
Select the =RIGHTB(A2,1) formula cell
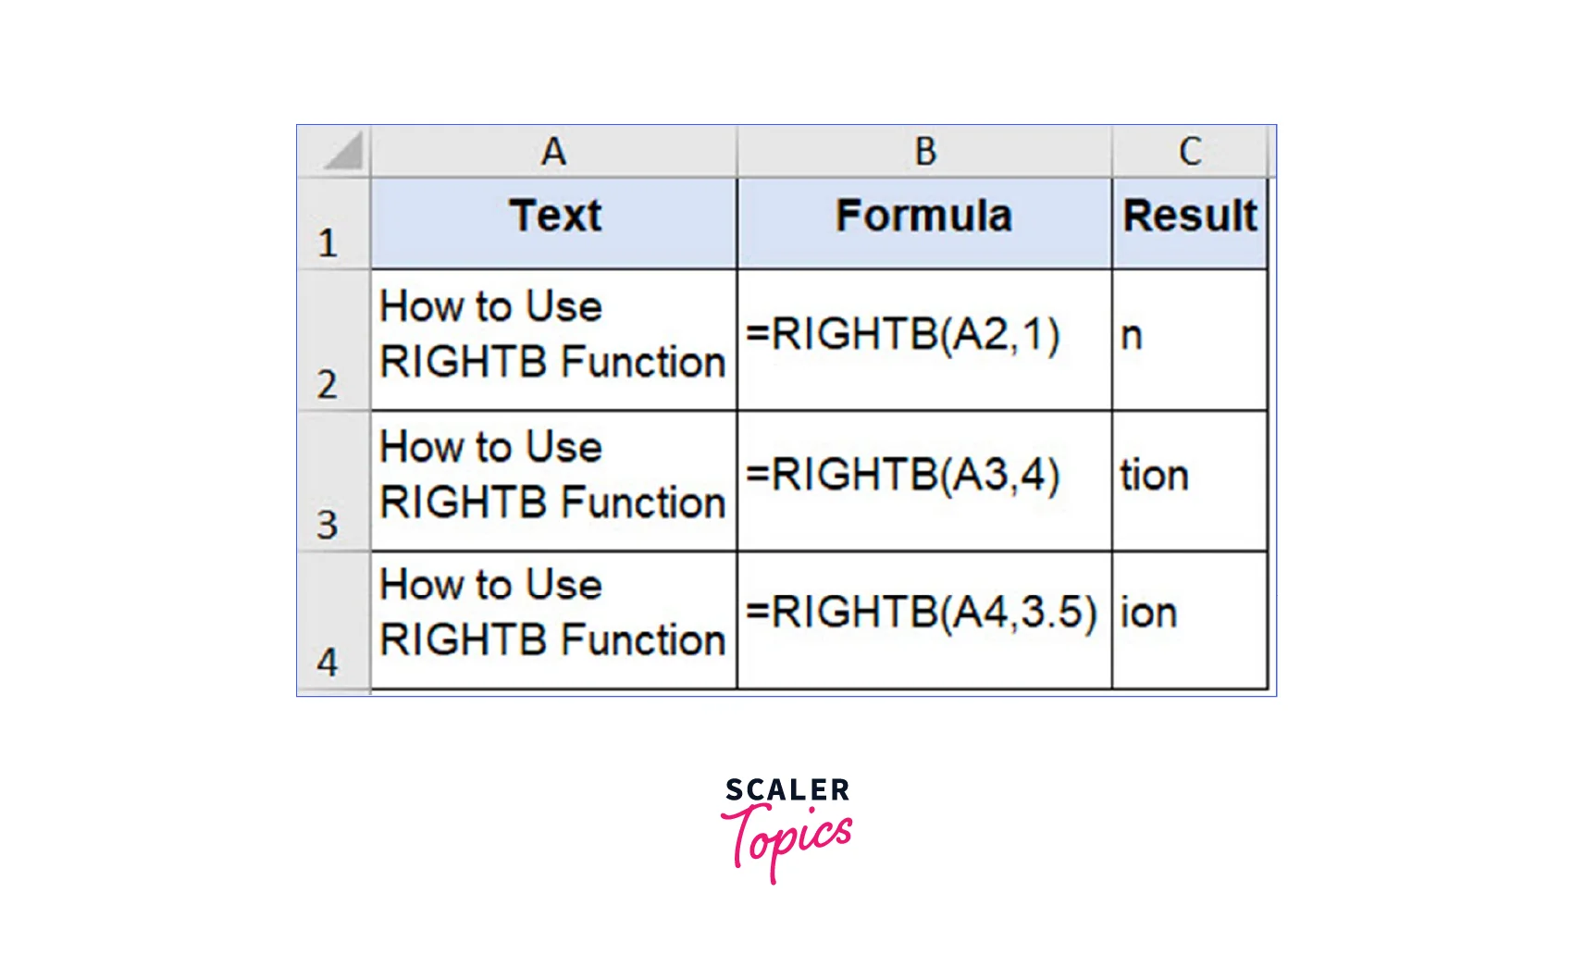click(924, 340)
